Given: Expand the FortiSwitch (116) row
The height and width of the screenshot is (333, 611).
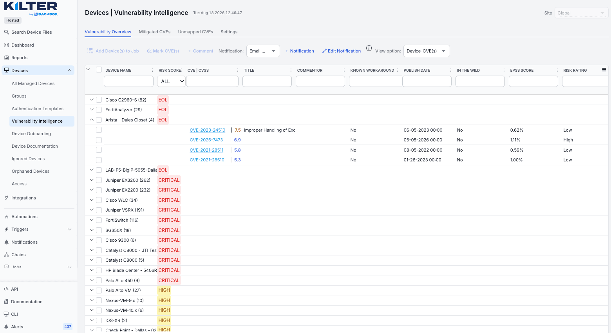Looking at the screenshot, I should pyautogui.click(x=92, y=220).
